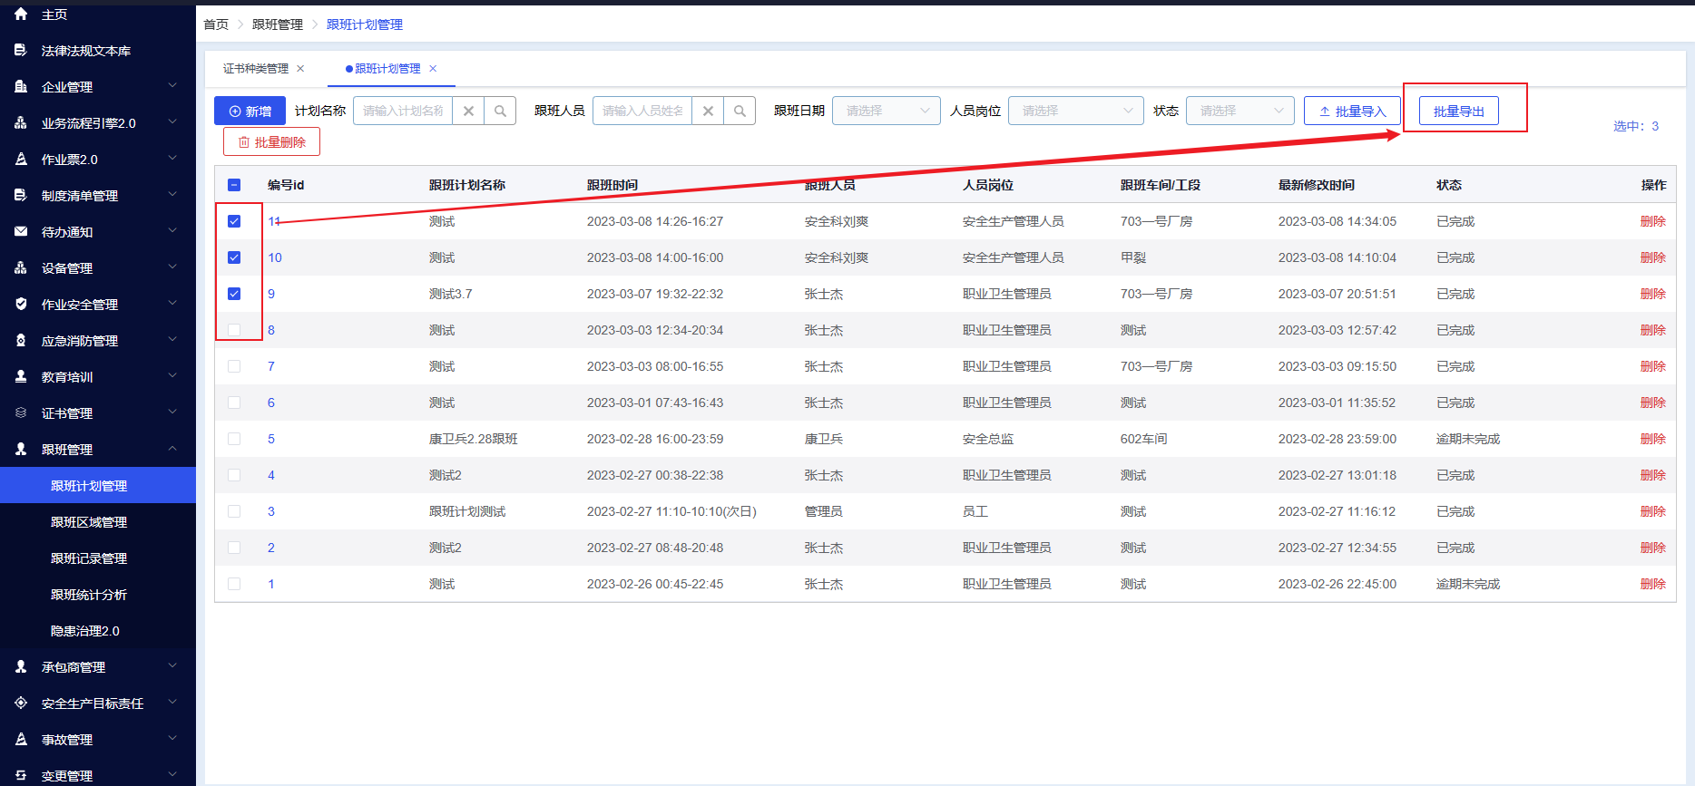1695x786 pixels.
Task: Click the 批量导入 button
Action: (1352, 111)
